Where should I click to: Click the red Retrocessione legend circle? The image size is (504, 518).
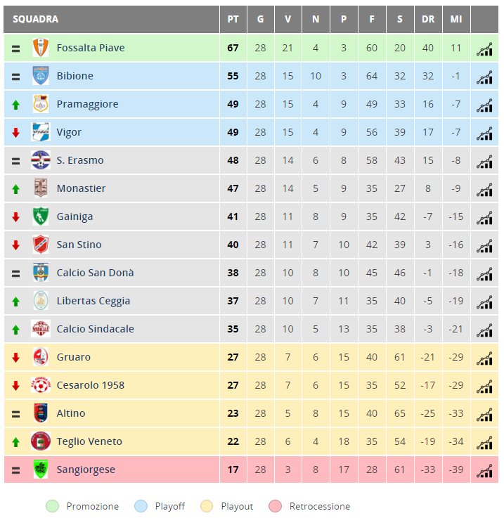(276, 506)
